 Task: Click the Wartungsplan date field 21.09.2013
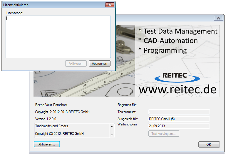pos(179,126)
